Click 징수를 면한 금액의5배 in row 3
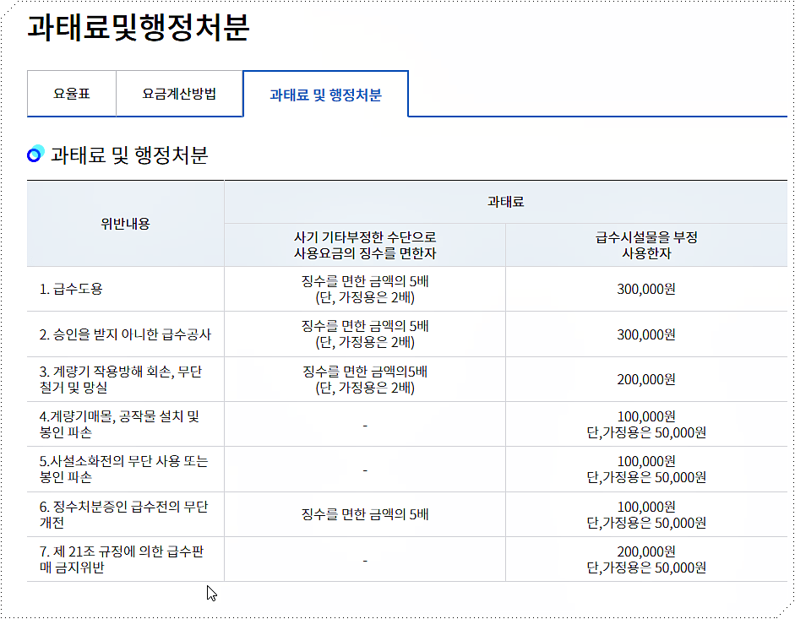Screen dimensions: 795x619 tap(365, 372)
